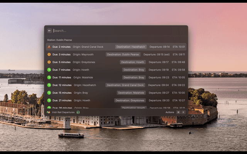This screenshot has width=247, height=154.
Task: Select the Destination: Grand Canal Dock tag
Action: click(x=125, y=85)
